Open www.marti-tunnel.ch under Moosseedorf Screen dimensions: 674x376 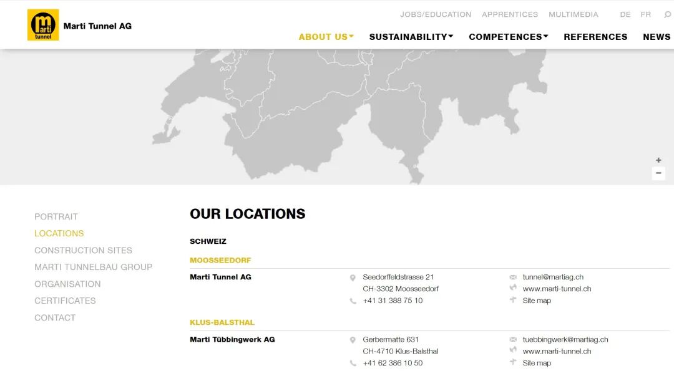[557, 289]
